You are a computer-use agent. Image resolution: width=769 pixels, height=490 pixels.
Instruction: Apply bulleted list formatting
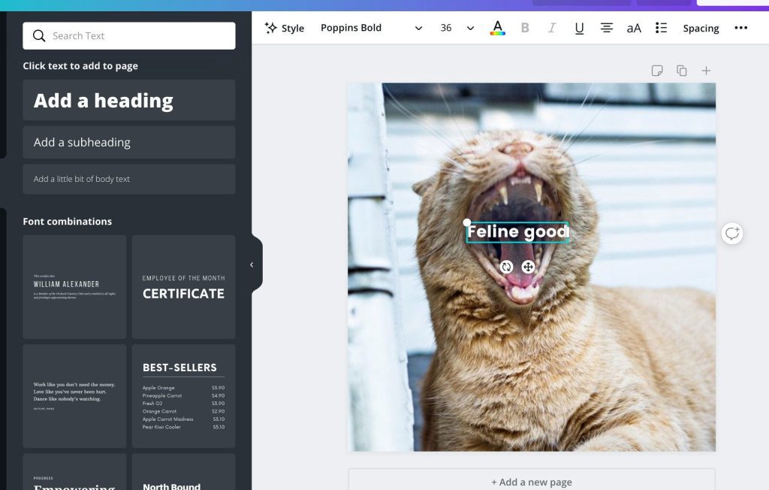pos(661,28)
